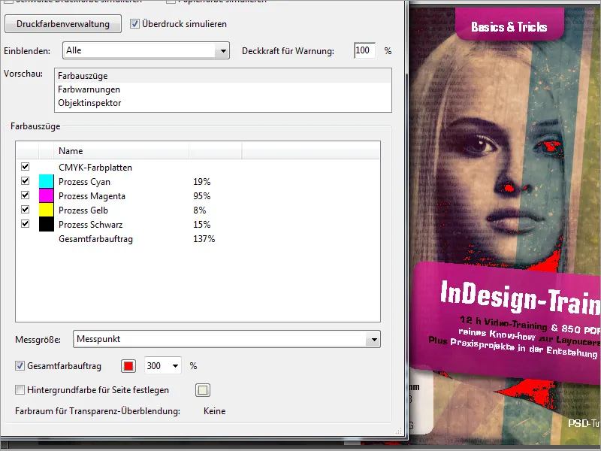Open the Messgröße dropdown showing Messpunkt
601x451 pixels.
[227, 339]
